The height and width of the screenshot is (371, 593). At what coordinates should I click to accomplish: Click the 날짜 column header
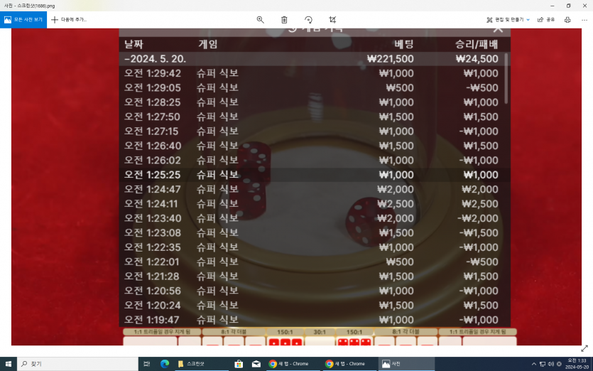[x=134, y=44]
